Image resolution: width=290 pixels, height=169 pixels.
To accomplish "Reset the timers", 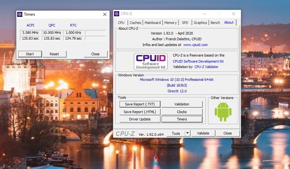I will click(x=54, y=54).
